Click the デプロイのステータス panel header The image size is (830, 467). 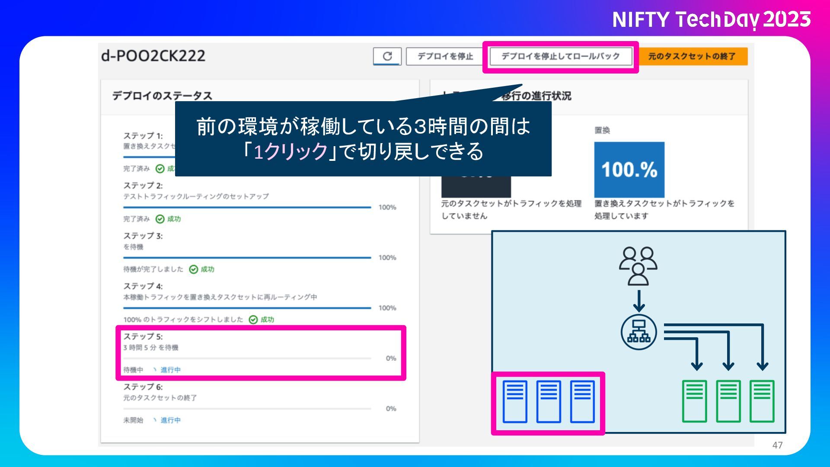[x=162, y=96]
